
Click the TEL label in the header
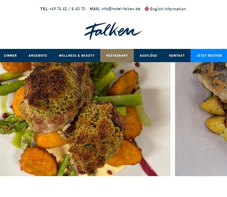44,9
